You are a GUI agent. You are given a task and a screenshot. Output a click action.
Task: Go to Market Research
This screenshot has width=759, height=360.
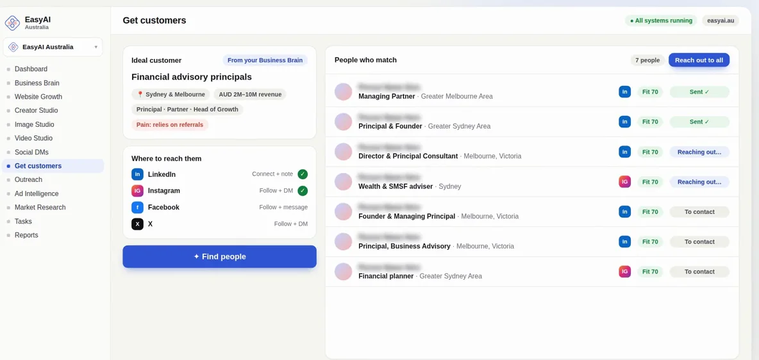point(40,207)
